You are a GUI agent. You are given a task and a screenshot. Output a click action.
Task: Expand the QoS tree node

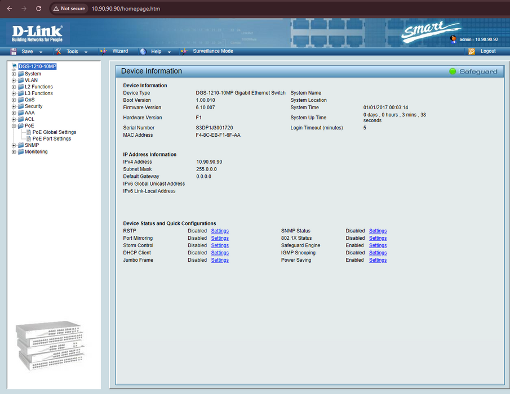point(14,100)
